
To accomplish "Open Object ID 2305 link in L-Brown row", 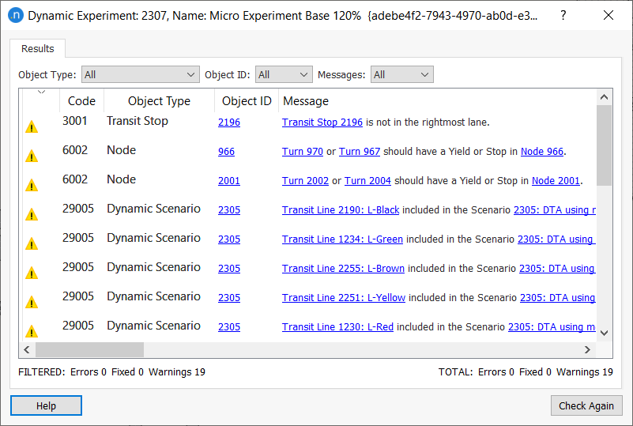I will click(x=229, y=269).
